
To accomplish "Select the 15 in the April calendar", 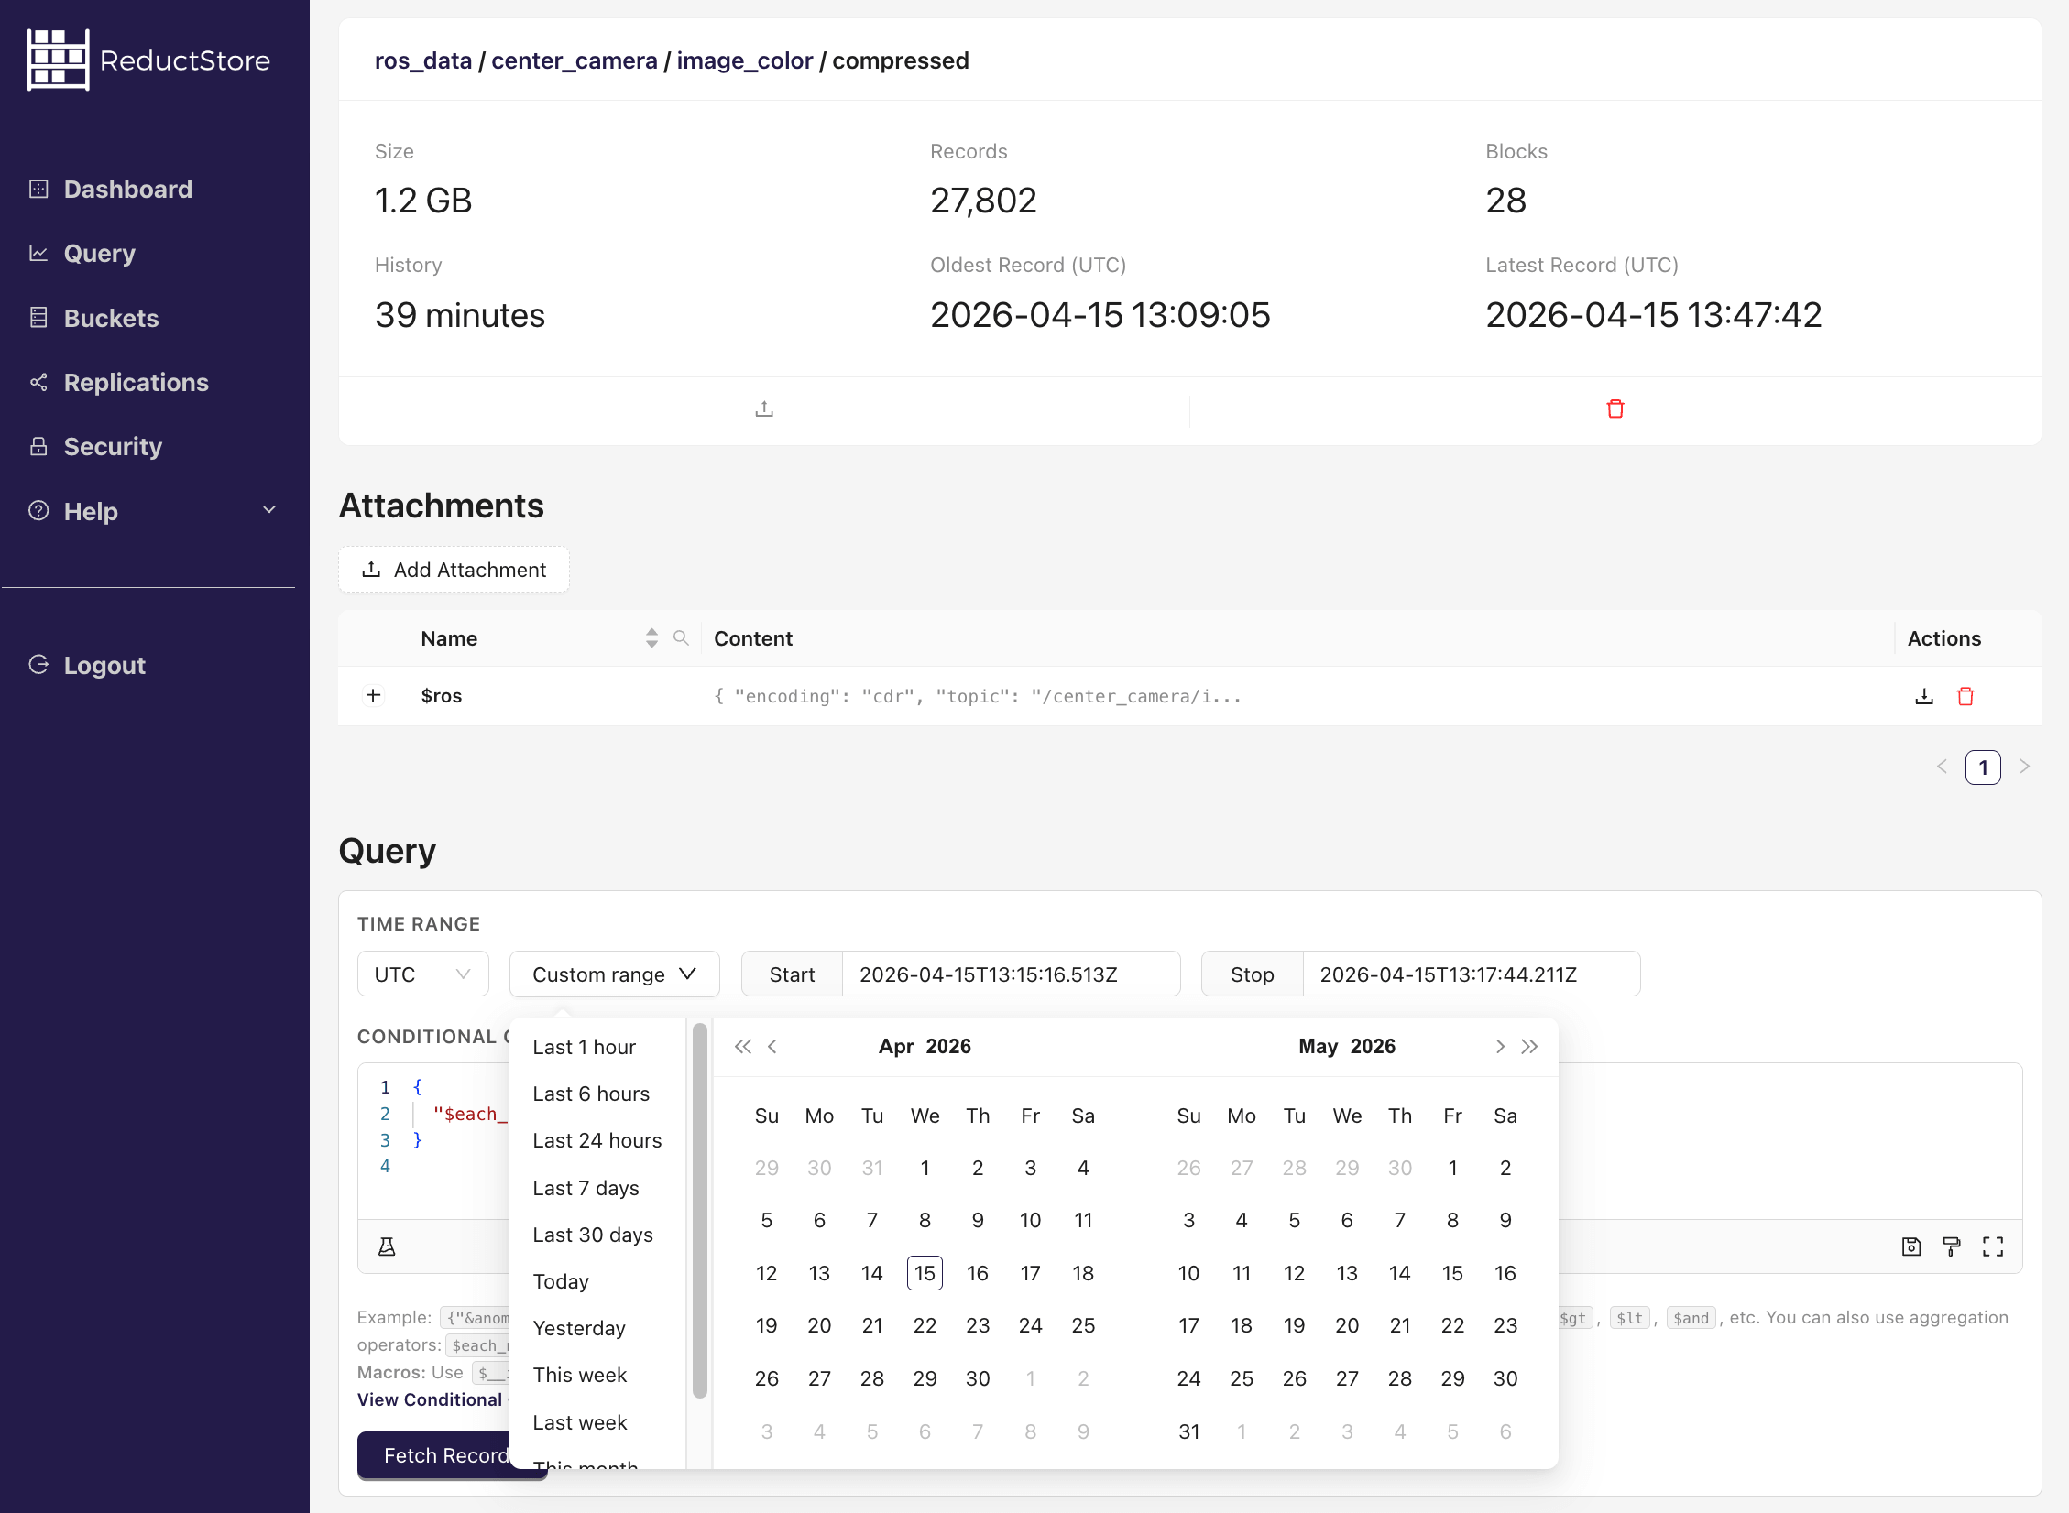I will click(x=925, y=1272).
